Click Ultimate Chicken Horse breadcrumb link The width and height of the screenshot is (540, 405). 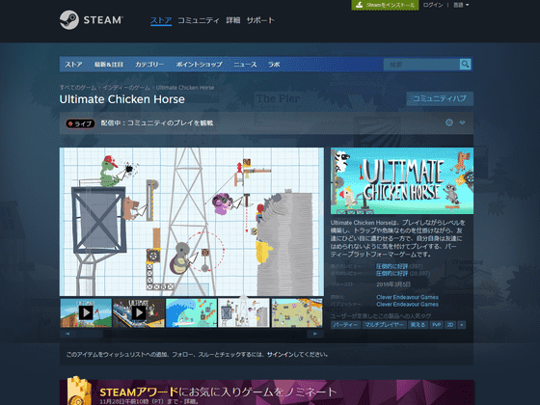point(185,88)
